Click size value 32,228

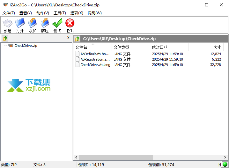pos(216,65)
